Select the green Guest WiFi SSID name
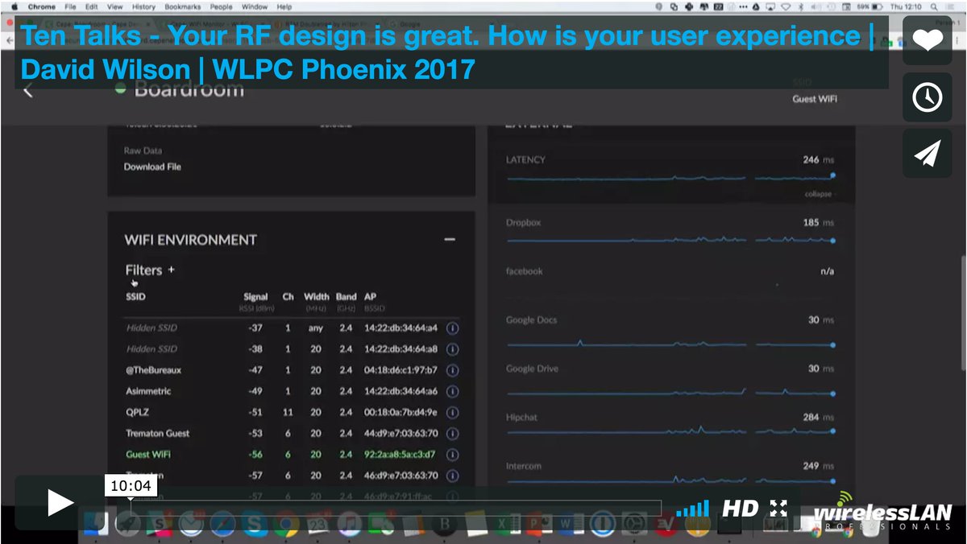The width and height of the screenshot is (967, 544). (x=147, y=454)
